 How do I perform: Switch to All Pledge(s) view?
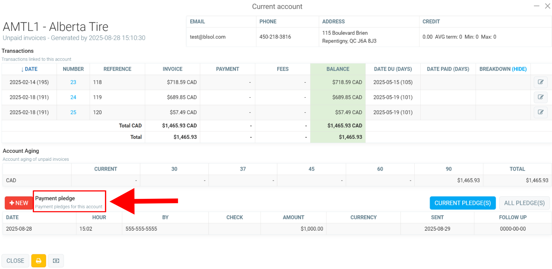tap(524, 203)
